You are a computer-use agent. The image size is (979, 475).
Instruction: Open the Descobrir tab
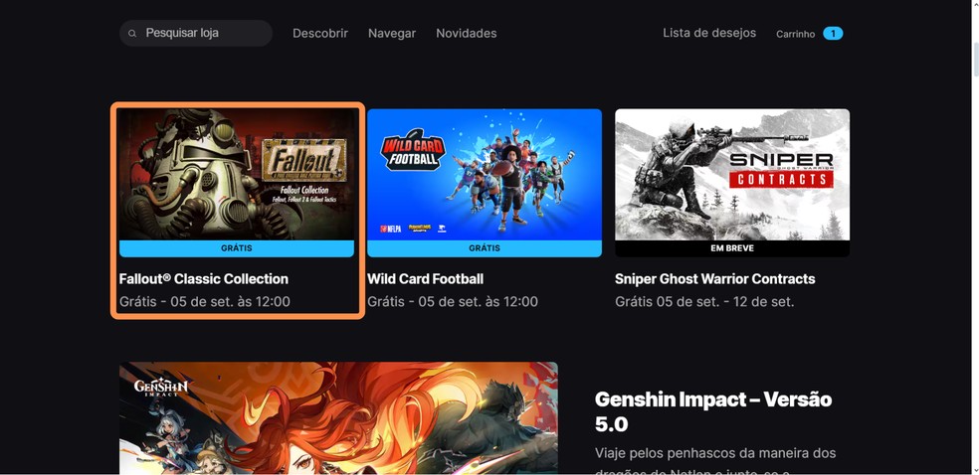click(320, 33)
